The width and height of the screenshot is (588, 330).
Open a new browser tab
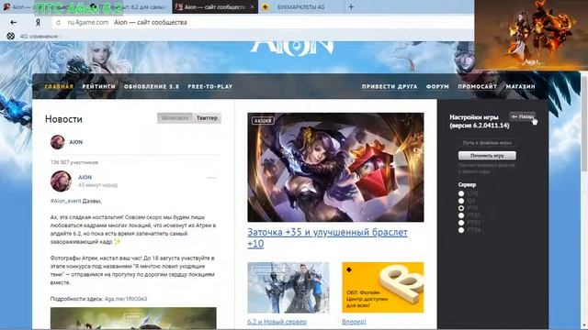click(x=351, y=6)
